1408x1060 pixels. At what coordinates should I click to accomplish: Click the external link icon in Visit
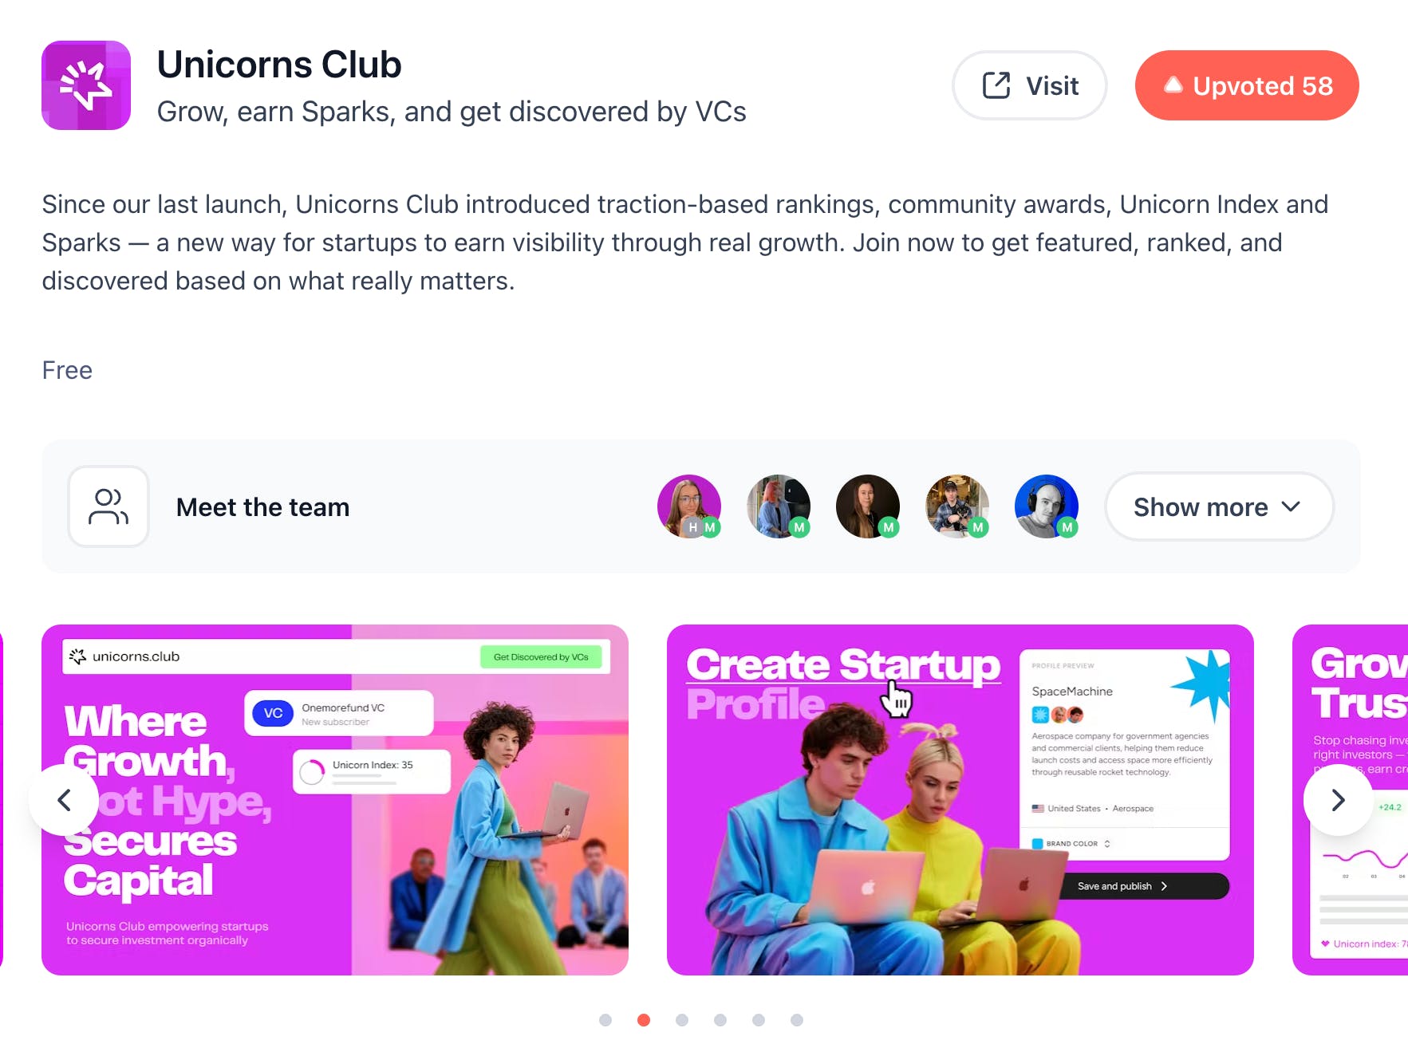pyautogui.click(x=996, y=85)
